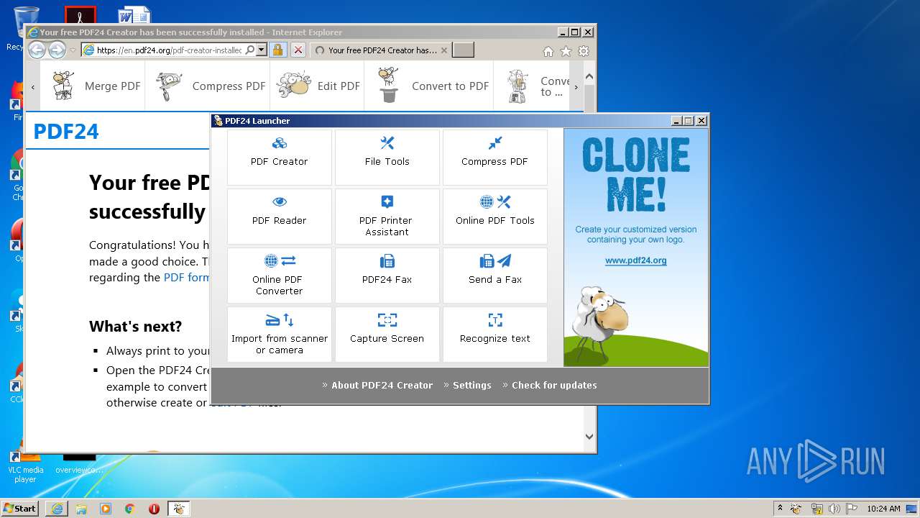920x518 pixels.
Task: Open Opera from taskbar
Action: pyautogui.click(x=154, y=509)
